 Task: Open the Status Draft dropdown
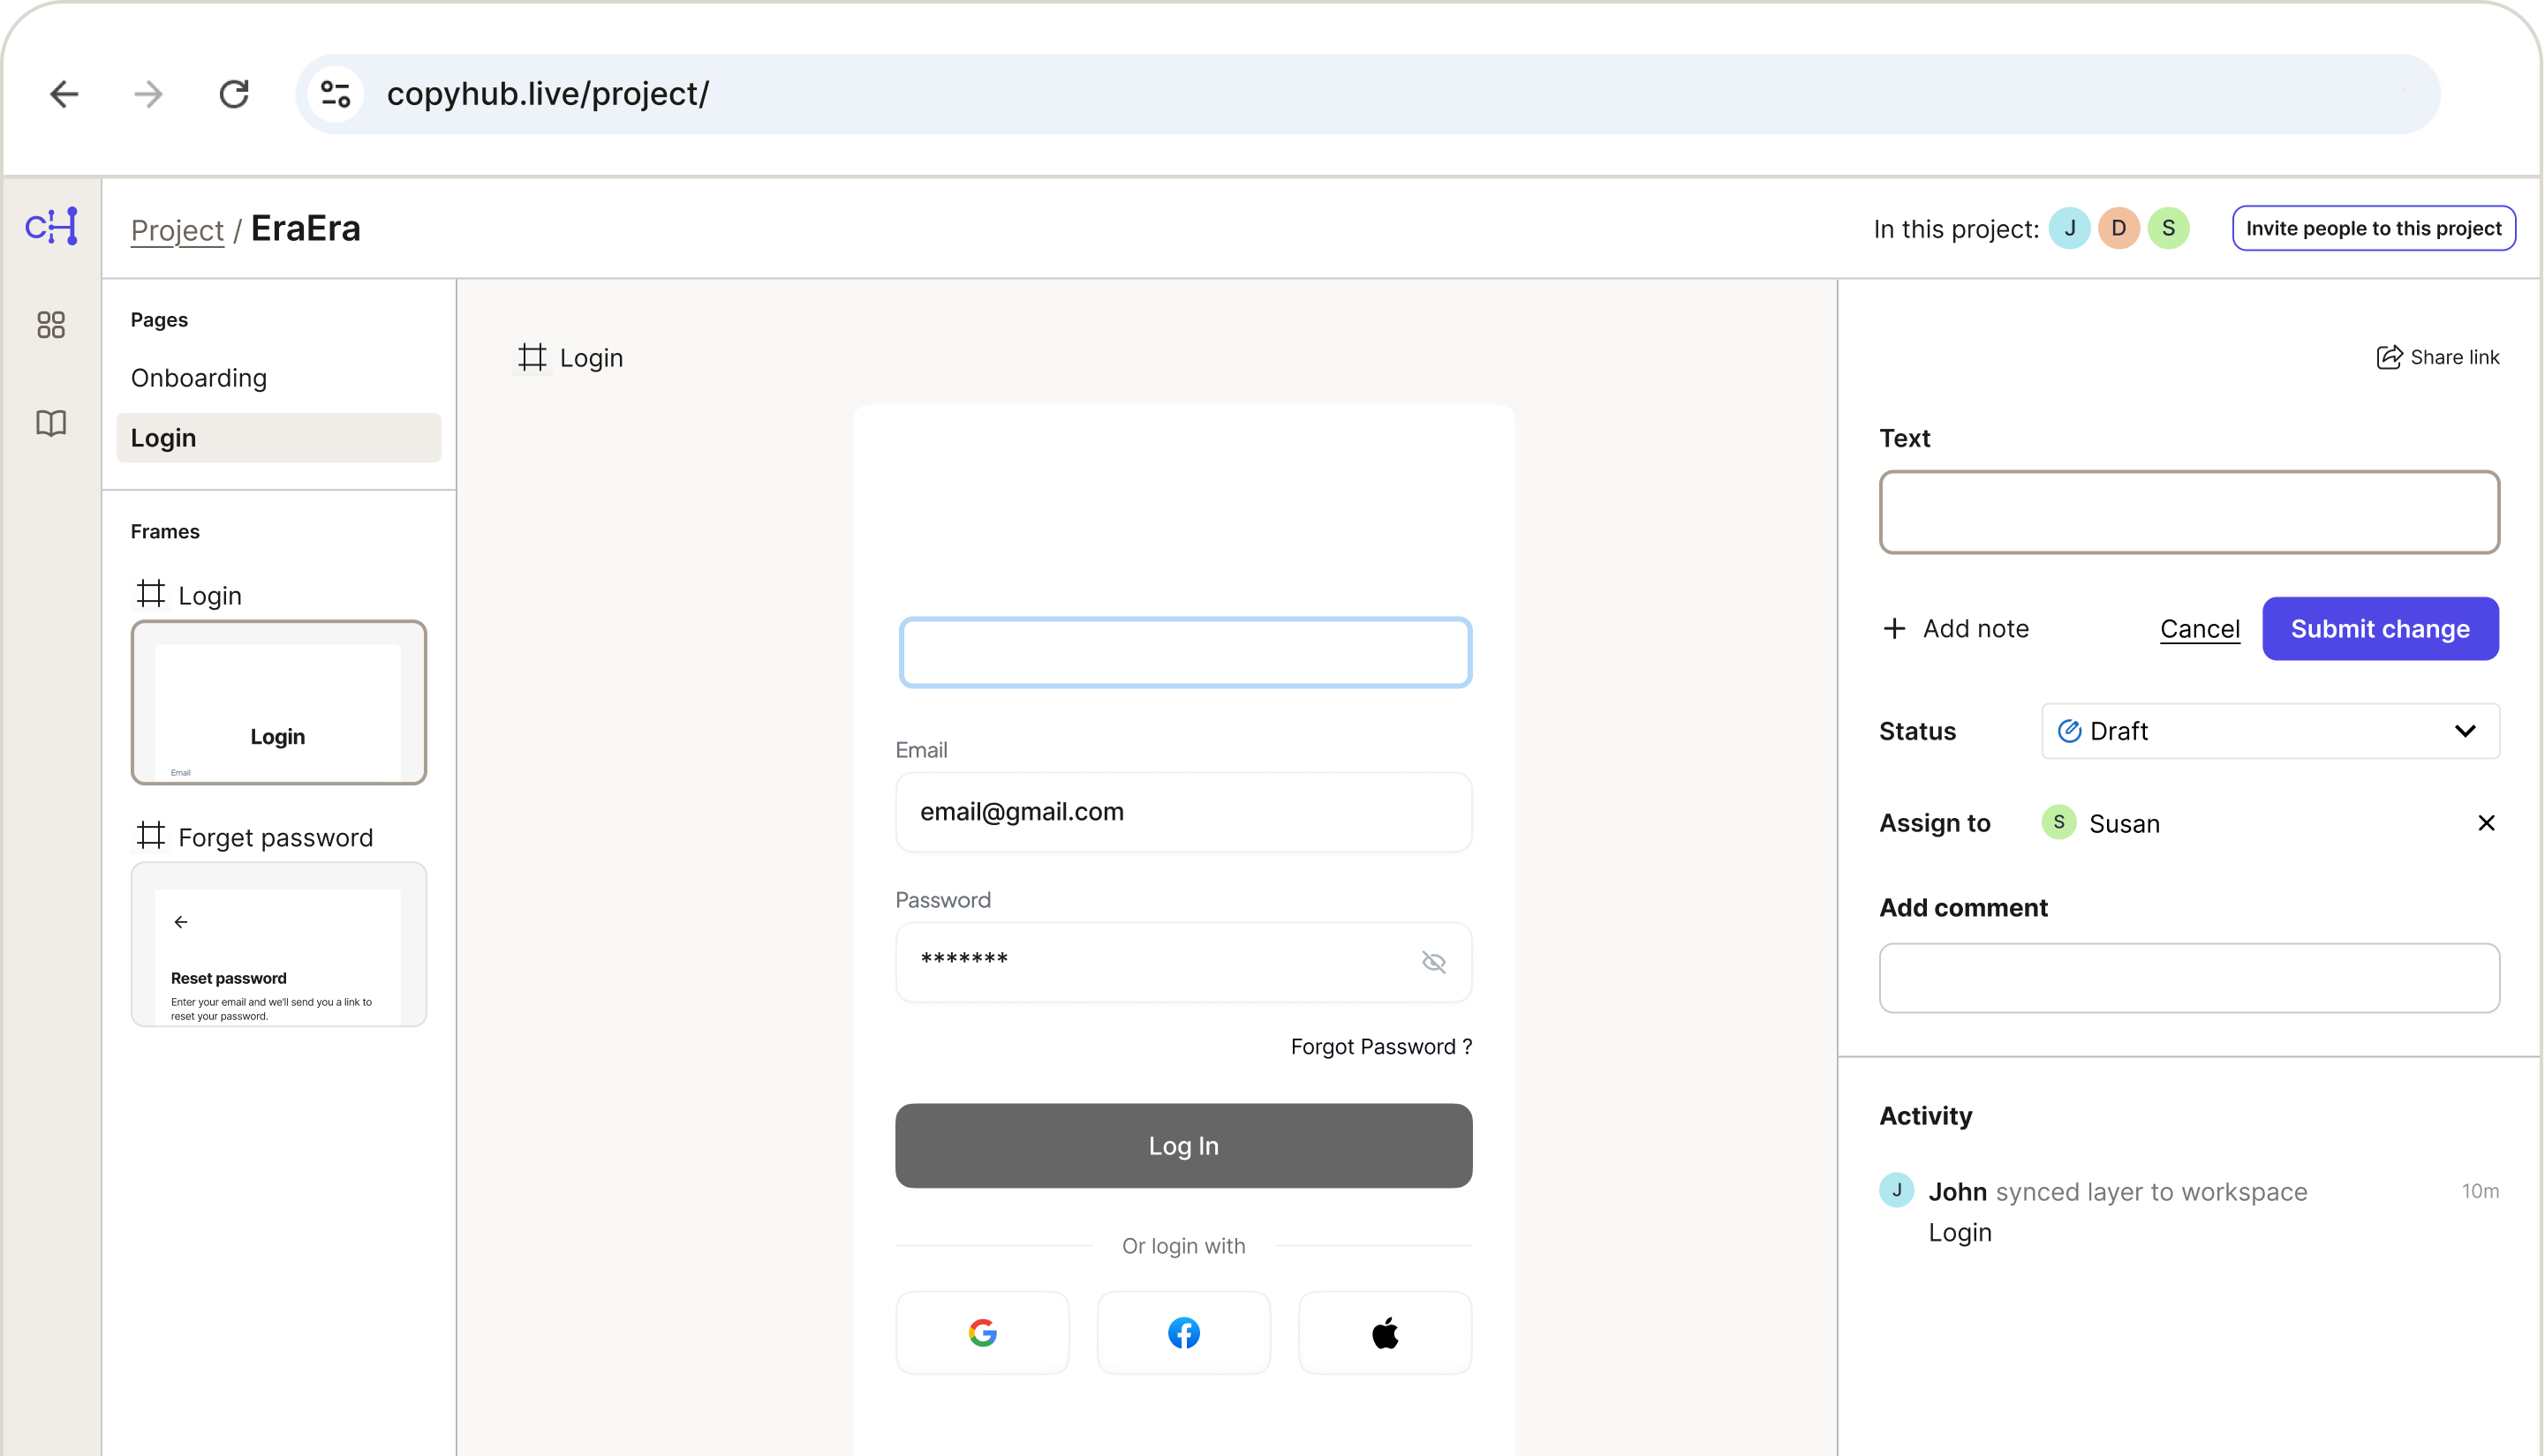click(2271, 732)
